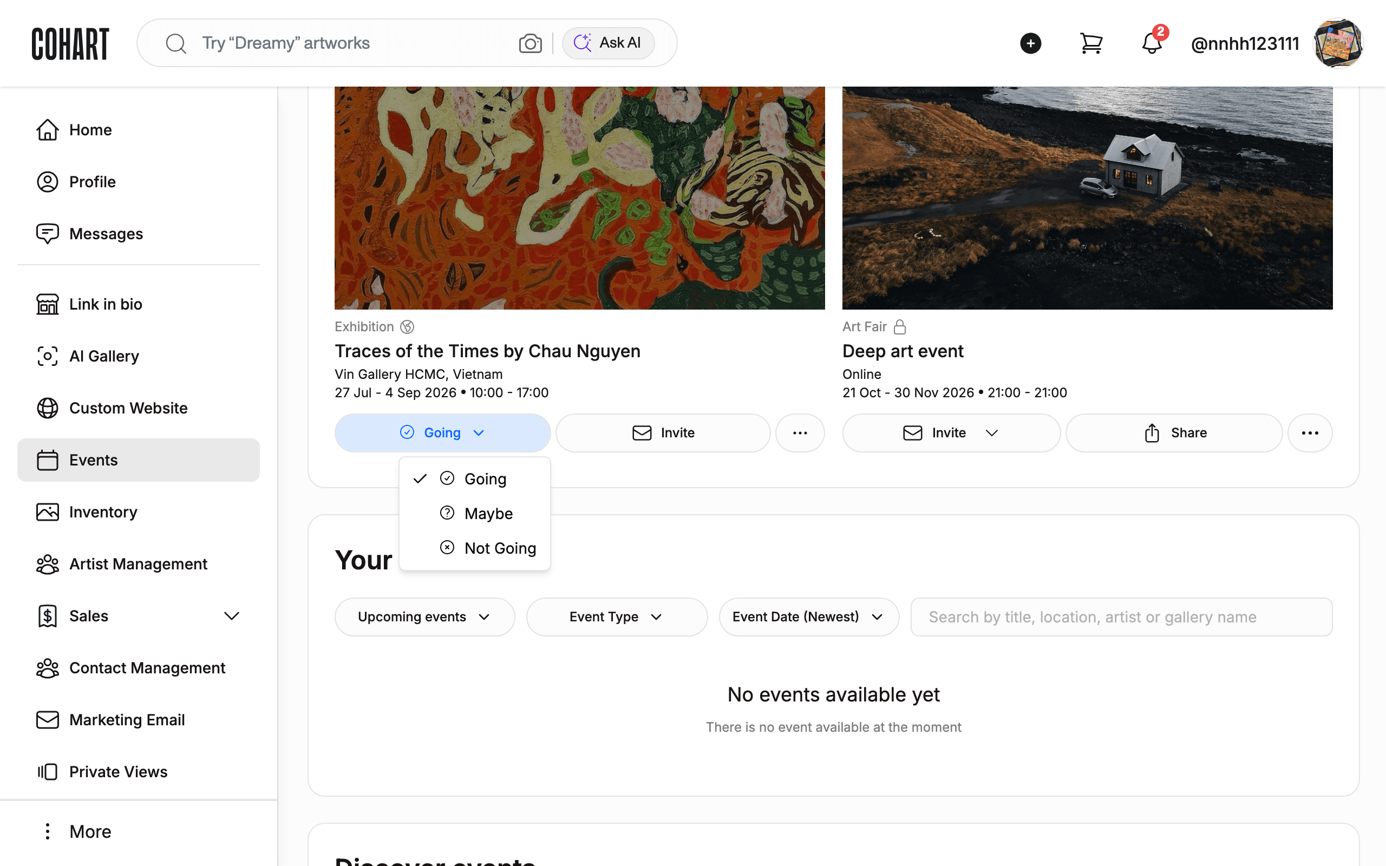Go to Messages in the sidebar
This screenshot has width=1386, height=866.
point(139,234)
